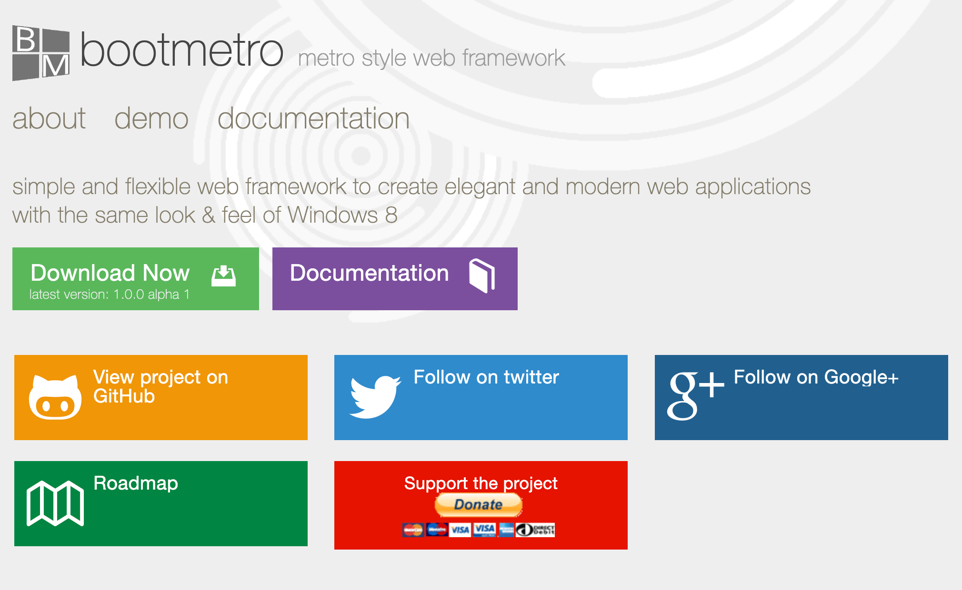Screen dimensions: 962x590
Task: Click the Roadmap tile title
Action: point(136,483)
